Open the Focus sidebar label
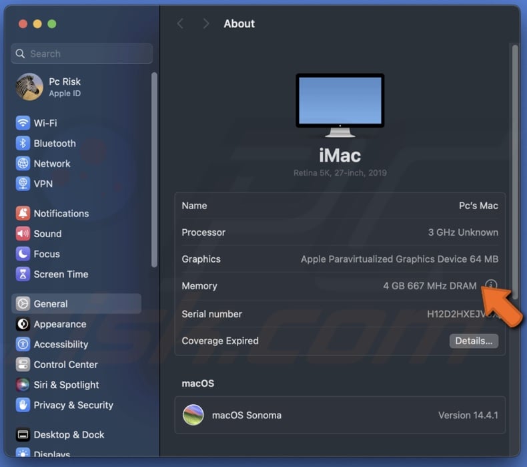 tap(47, 253)
